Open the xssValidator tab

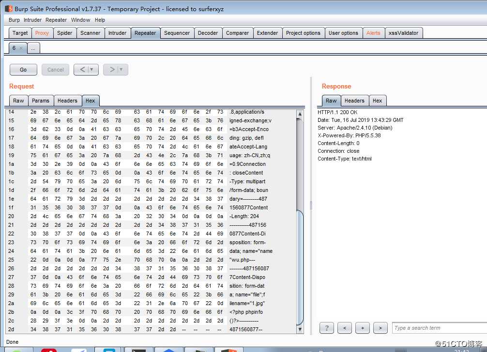click(403, 33)
